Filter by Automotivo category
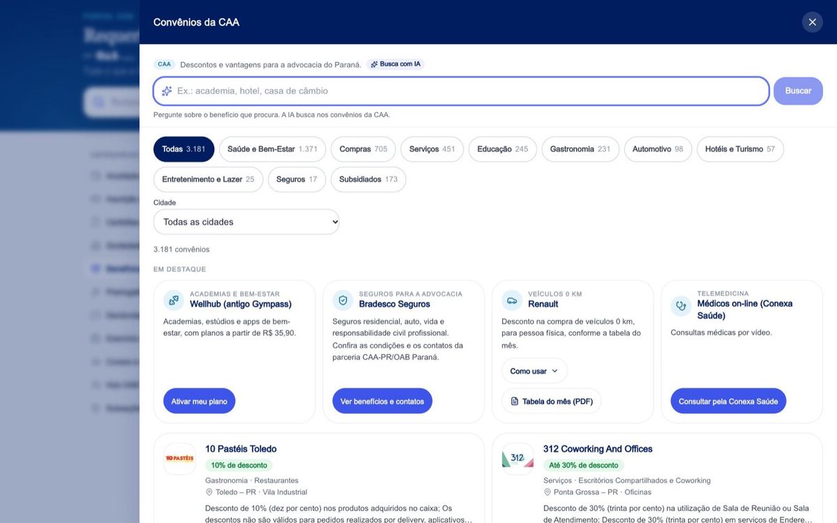This screenshot has height=523, width=837. tap(658, 149)
